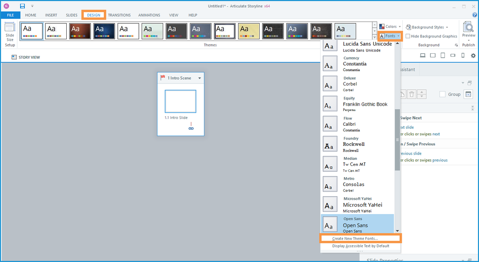Switch to the ANIMATIONS ribbon tab
This screenshot has height=262, width=479.
pyautogui.click(x=149, y=15)
